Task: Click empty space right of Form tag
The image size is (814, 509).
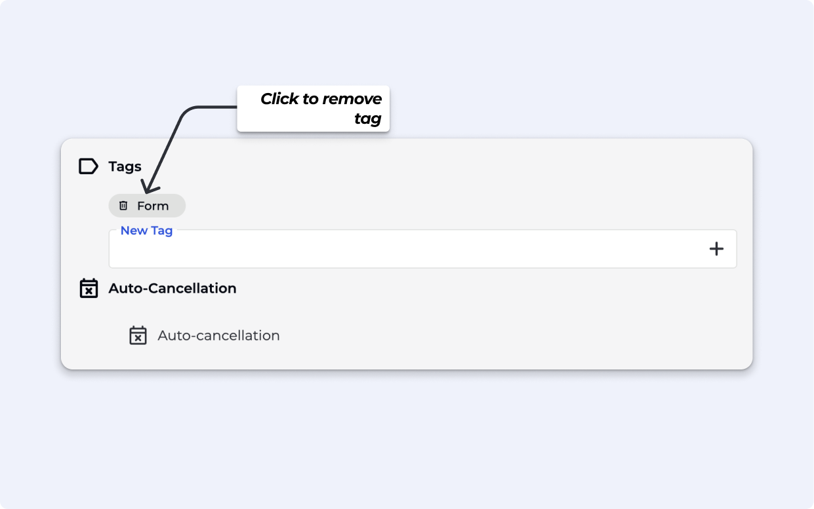Action: pos(394,206)
